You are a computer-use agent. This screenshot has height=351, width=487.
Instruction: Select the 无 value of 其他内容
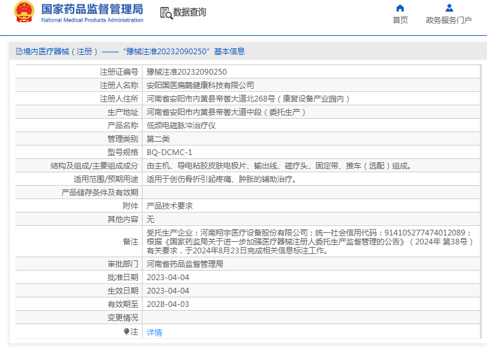tap(150, 220)
